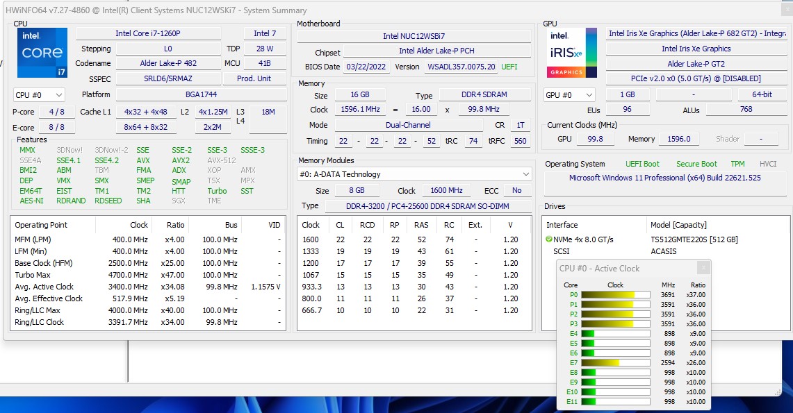
Task: Click the green NVMe drive status icon
Action: [549, 239]
